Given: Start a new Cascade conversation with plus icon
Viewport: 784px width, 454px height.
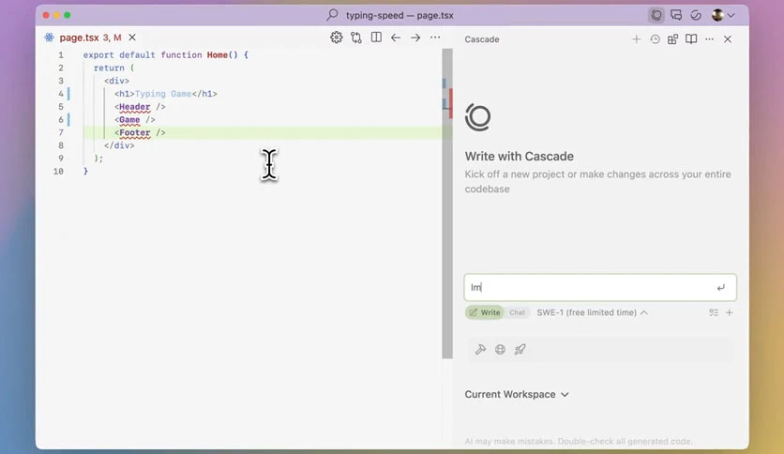Looking at the screenshot, I should pos(636,39).
